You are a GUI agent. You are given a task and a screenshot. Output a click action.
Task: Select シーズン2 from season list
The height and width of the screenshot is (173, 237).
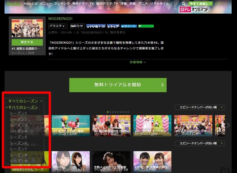point(18,119)
